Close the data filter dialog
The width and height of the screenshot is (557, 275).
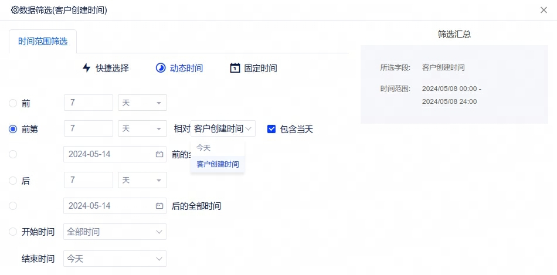point(544,10)
